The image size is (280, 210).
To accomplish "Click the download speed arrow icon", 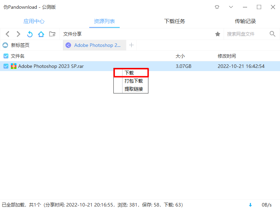I will pos(250,205).
